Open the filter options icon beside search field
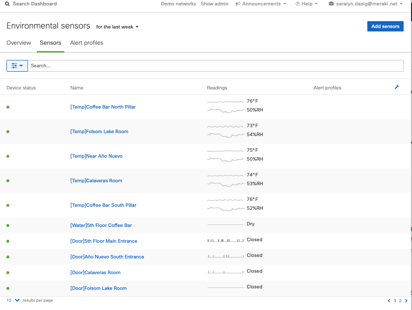412x310 pixels. (17, 65)
